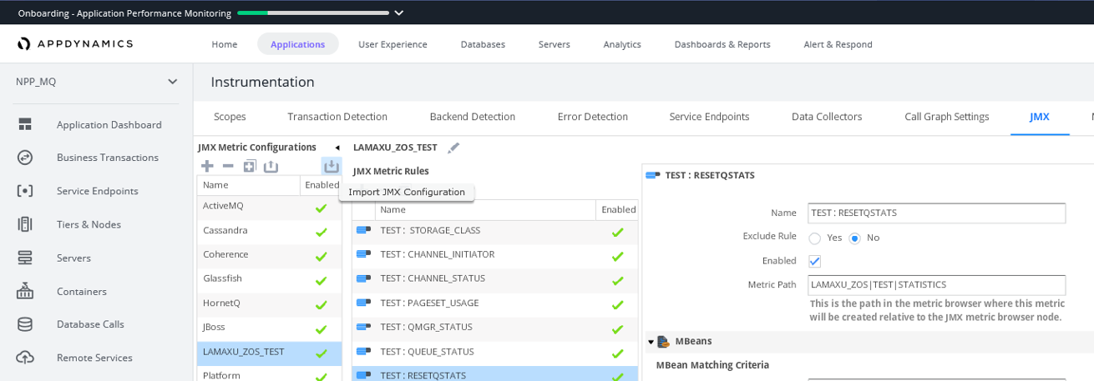The height and width of the screenshot is (381, 1094).
Task: Click rule icon beside TEST : QUEUE_STATUS
Action: [363, 352]
